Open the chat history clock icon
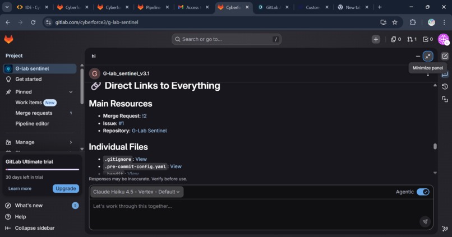Viewport: 452px width, 237px height. [x=445, y=86]
